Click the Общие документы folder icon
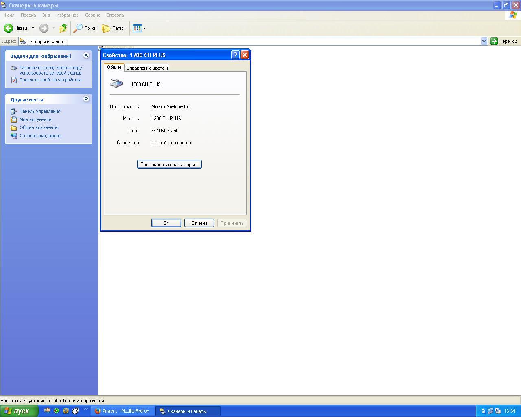 point(14,127)
